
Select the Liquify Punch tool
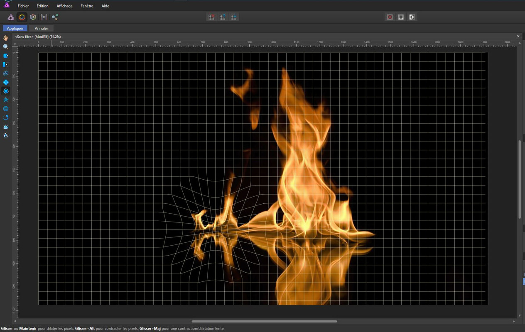click(x=6, y=91)
